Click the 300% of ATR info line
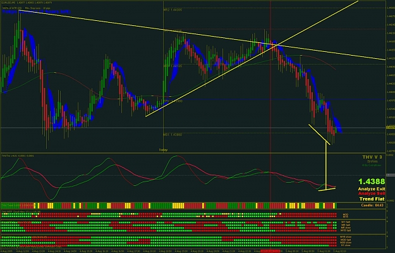The width and height of the screenshot is (395, 253). [27, 8]
